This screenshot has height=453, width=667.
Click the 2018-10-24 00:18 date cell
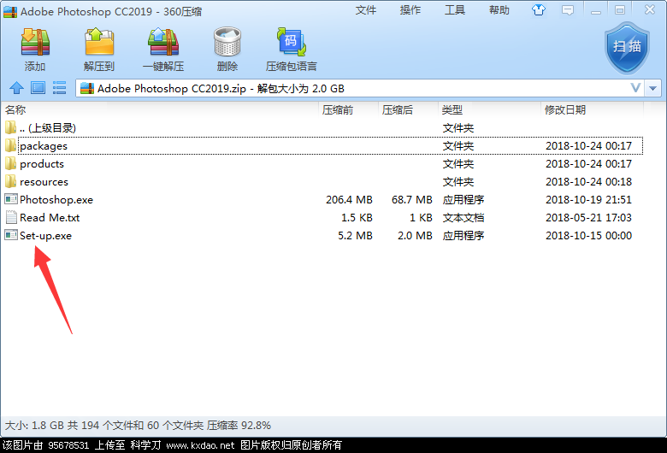point(588,182)
